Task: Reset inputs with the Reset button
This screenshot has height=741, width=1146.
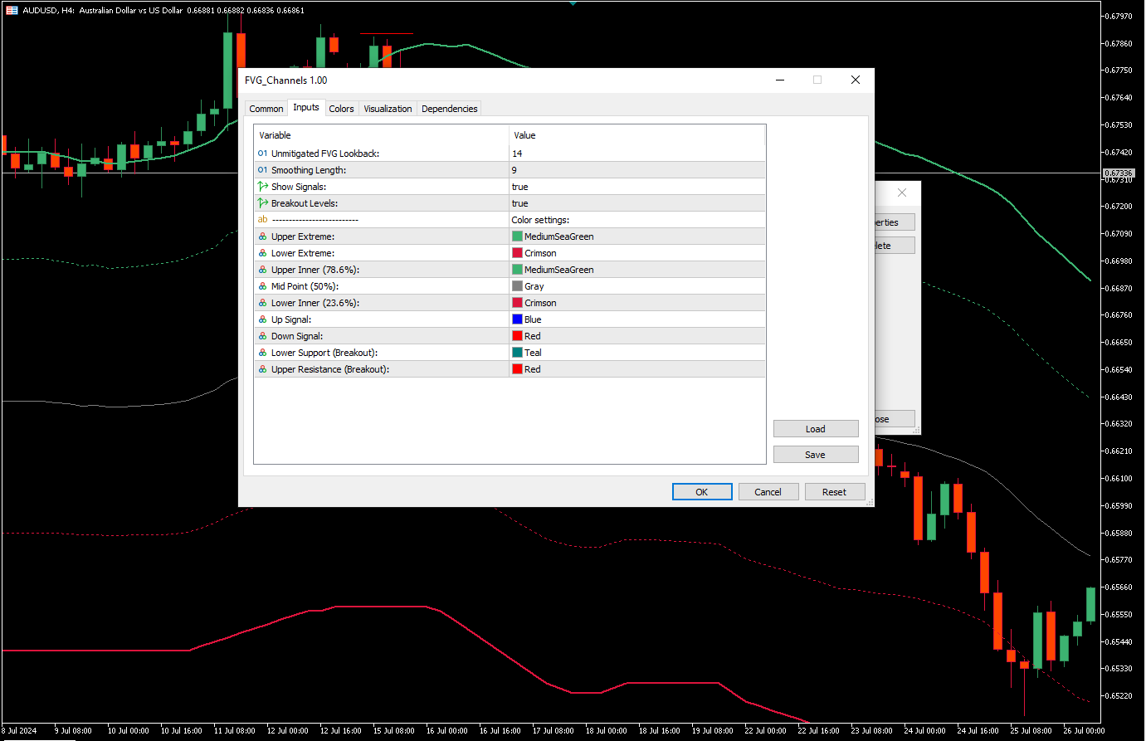Action: click(834, 492)
